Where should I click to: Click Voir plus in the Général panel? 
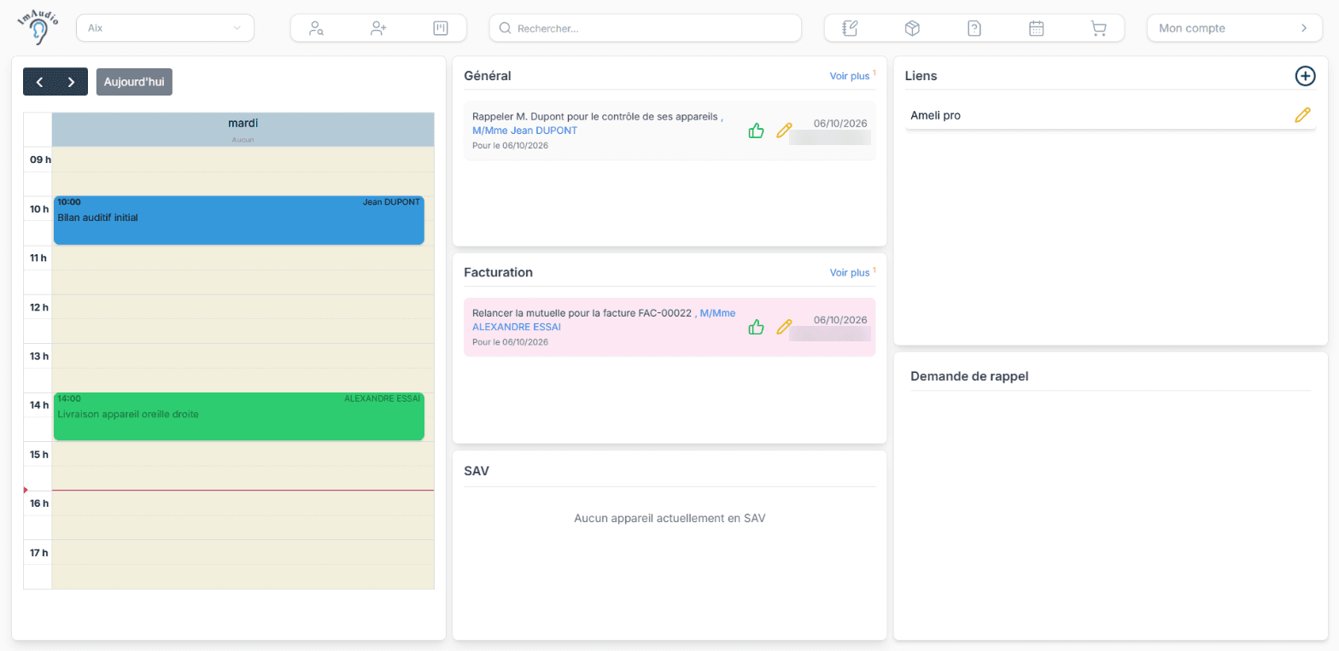pos(850,76)
